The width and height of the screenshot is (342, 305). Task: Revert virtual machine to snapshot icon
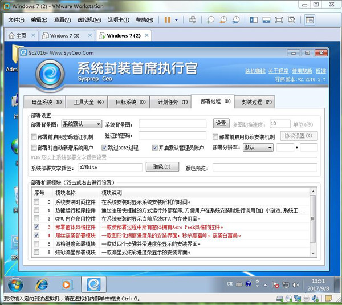coord(223,20)
